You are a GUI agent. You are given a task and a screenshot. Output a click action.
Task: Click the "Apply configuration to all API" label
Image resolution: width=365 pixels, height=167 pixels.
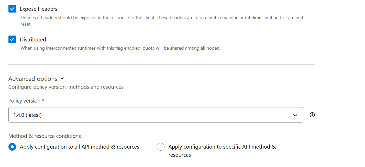pos(80,147)
